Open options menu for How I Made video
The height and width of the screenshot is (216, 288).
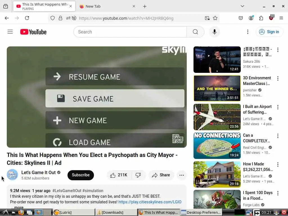point(278,164)
